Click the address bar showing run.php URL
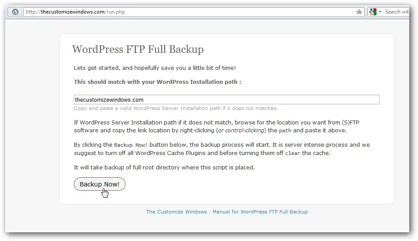The image size is (418, 241). [x=188, y=12]
